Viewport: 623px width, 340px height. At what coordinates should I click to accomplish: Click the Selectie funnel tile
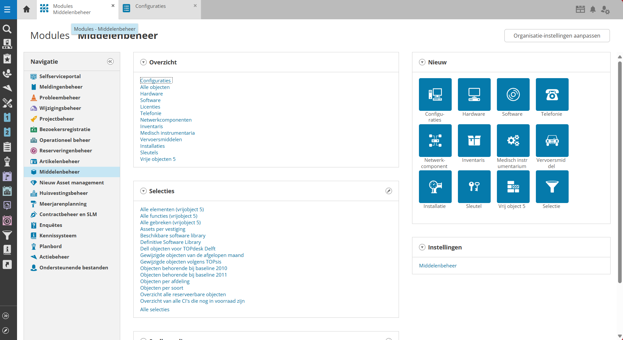coord(552,187)
